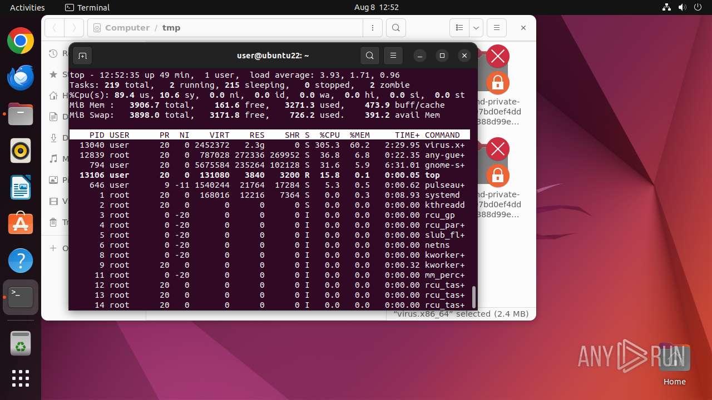Select PID column header in top
Screen dimensions: 712x400
(97, 135)
